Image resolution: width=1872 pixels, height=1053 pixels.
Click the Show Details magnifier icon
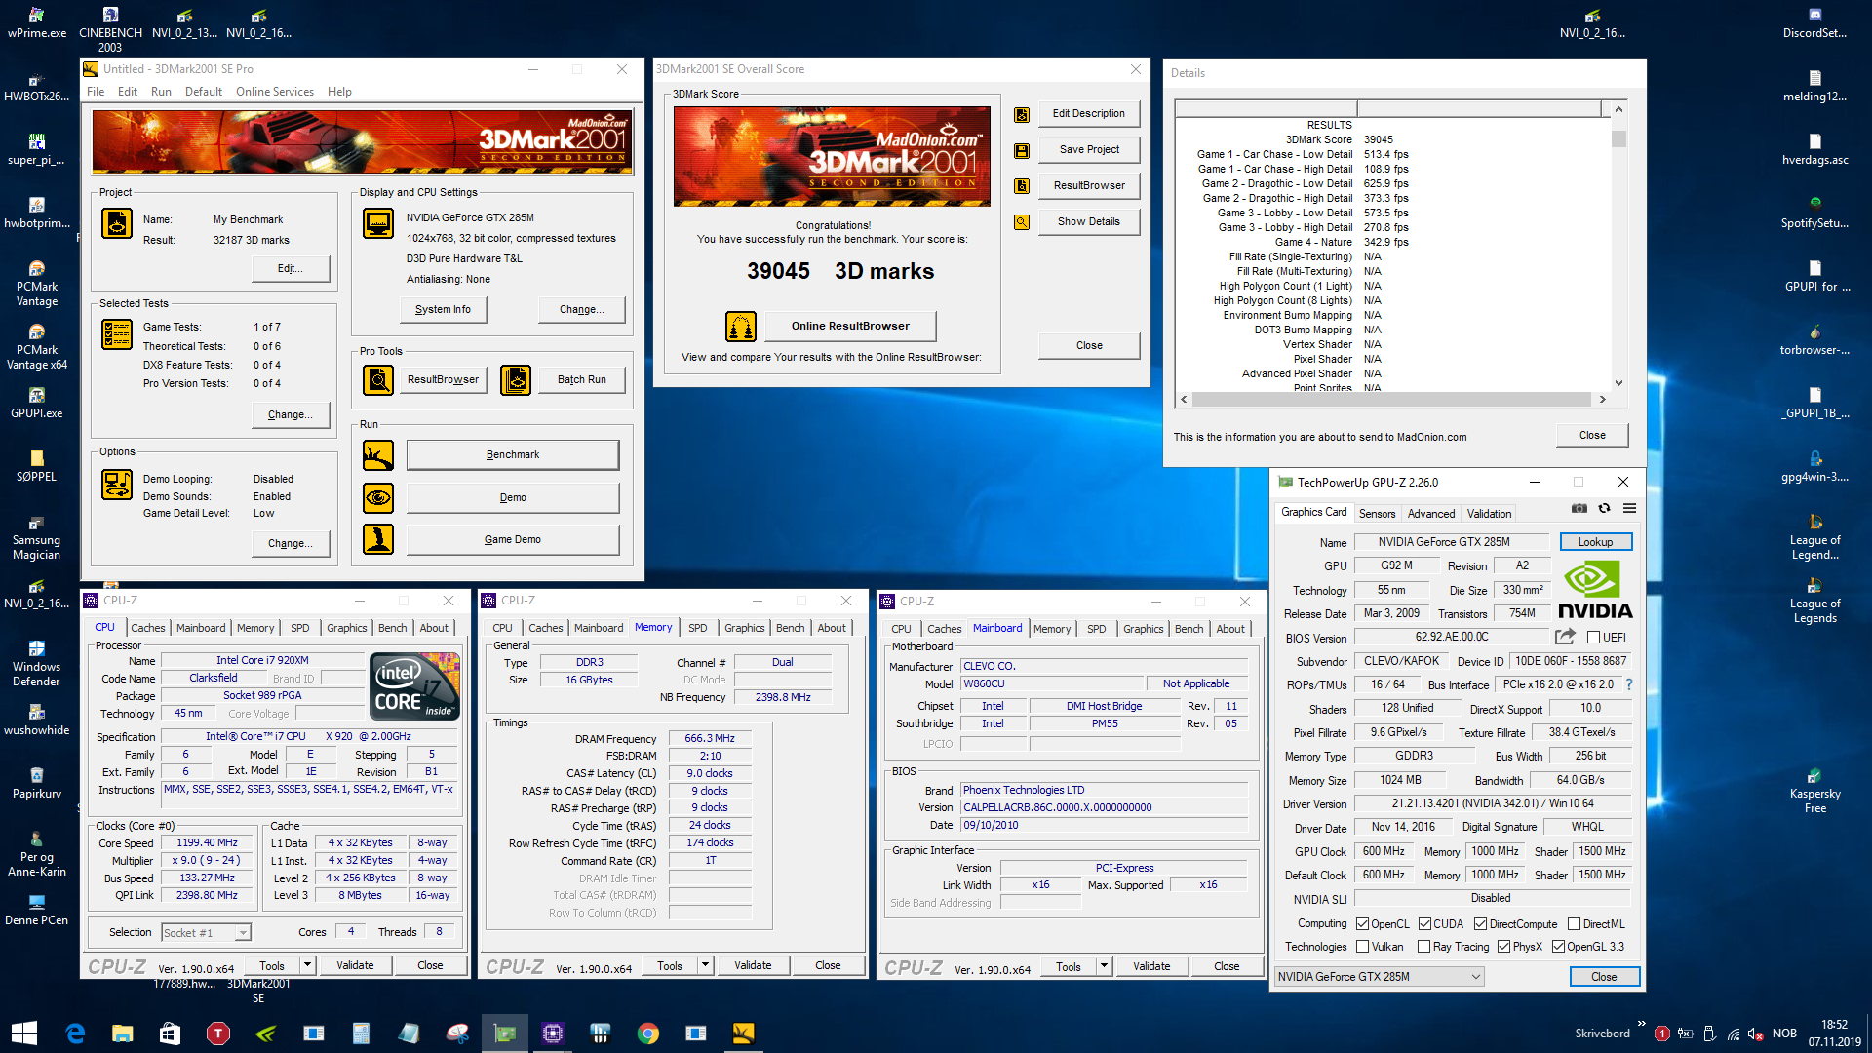tap(1022, 222)
